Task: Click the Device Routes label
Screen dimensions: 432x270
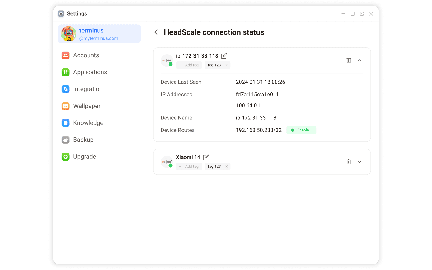Action: 178,130
